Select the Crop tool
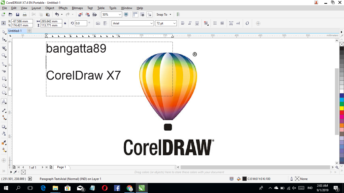 pyautogui.click(x=4, y=48)
